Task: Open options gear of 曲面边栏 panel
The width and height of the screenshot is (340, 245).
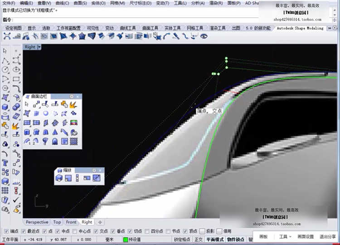Action: [x=72, y=96]
